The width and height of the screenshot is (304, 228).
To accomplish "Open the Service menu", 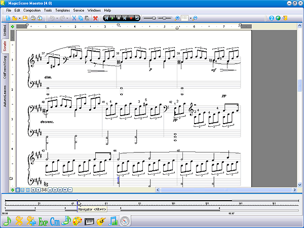I will click(x=79, y=10).
